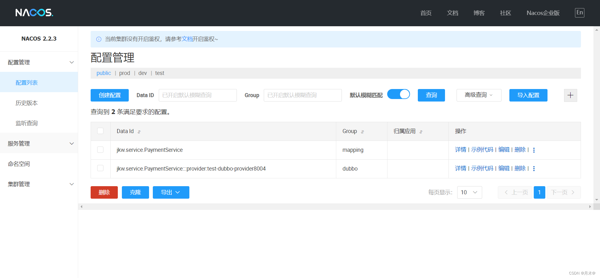Click the red 删除 button
600x278 pixels.
click(104, 192)
